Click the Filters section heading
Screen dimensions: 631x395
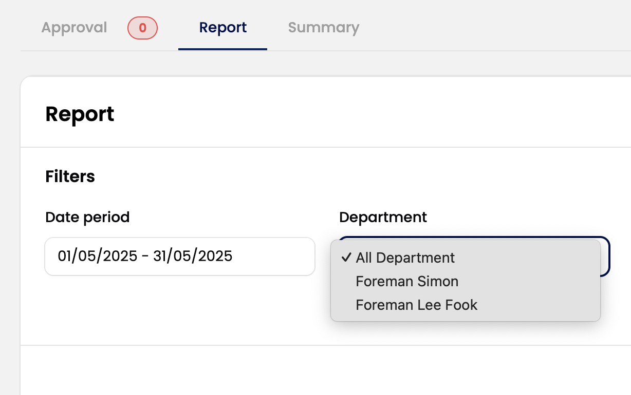70,176
